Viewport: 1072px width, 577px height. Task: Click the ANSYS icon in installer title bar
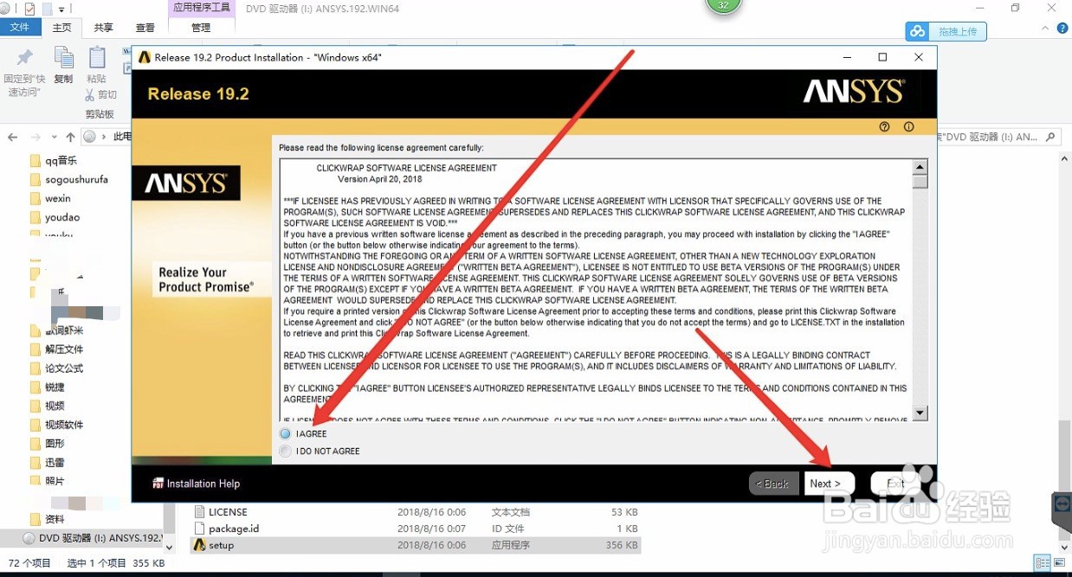[x=145, y=57]
